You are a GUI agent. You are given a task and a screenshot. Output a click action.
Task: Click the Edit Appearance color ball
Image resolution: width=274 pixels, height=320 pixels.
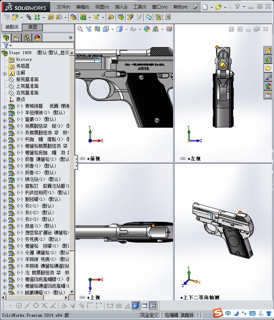147,29
